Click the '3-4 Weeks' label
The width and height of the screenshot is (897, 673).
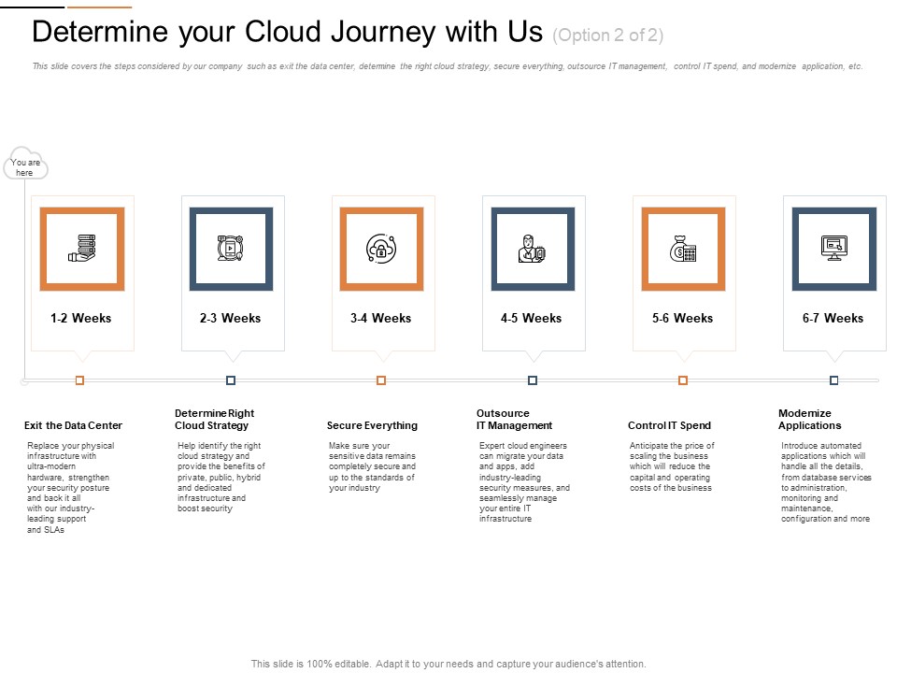[x=381, y=318]
